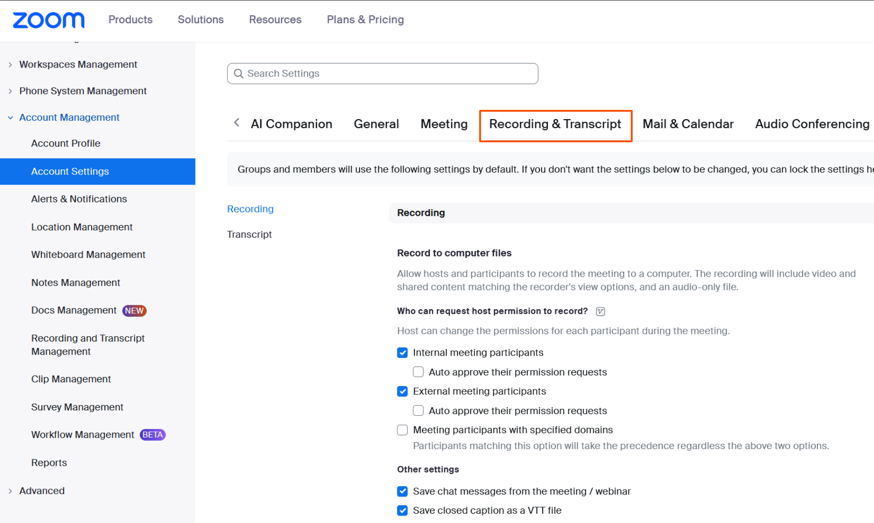Open the Audio Conferencing tab
The height and width of the screenshot is (523, 874).
(812, 124)
